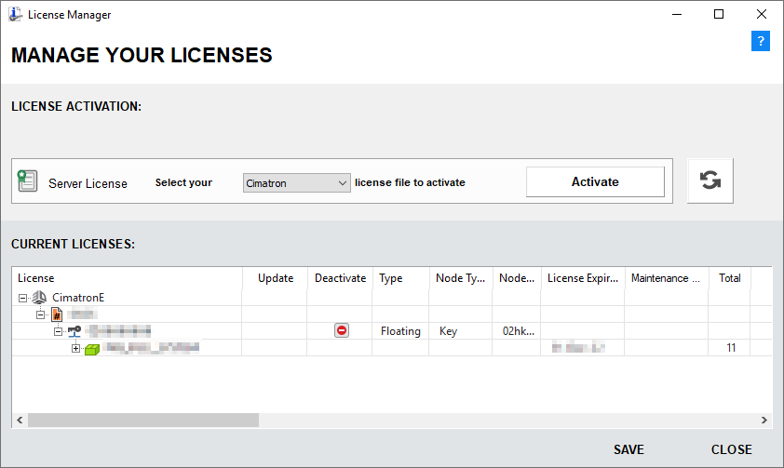Click the 02hk... node cell

coord(519,331)
